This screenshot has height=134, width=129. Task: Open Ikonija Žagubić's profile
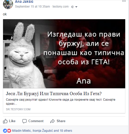pyautogui.click(x=43, y=131)
